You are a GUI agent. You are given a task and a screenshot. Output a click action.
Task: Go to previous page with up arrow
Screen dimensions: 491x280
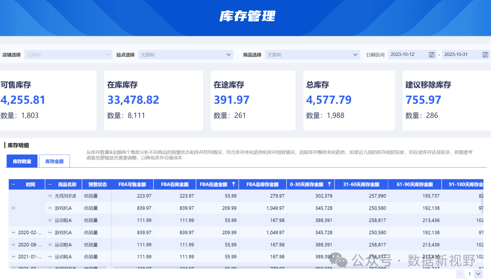[460, 274]
